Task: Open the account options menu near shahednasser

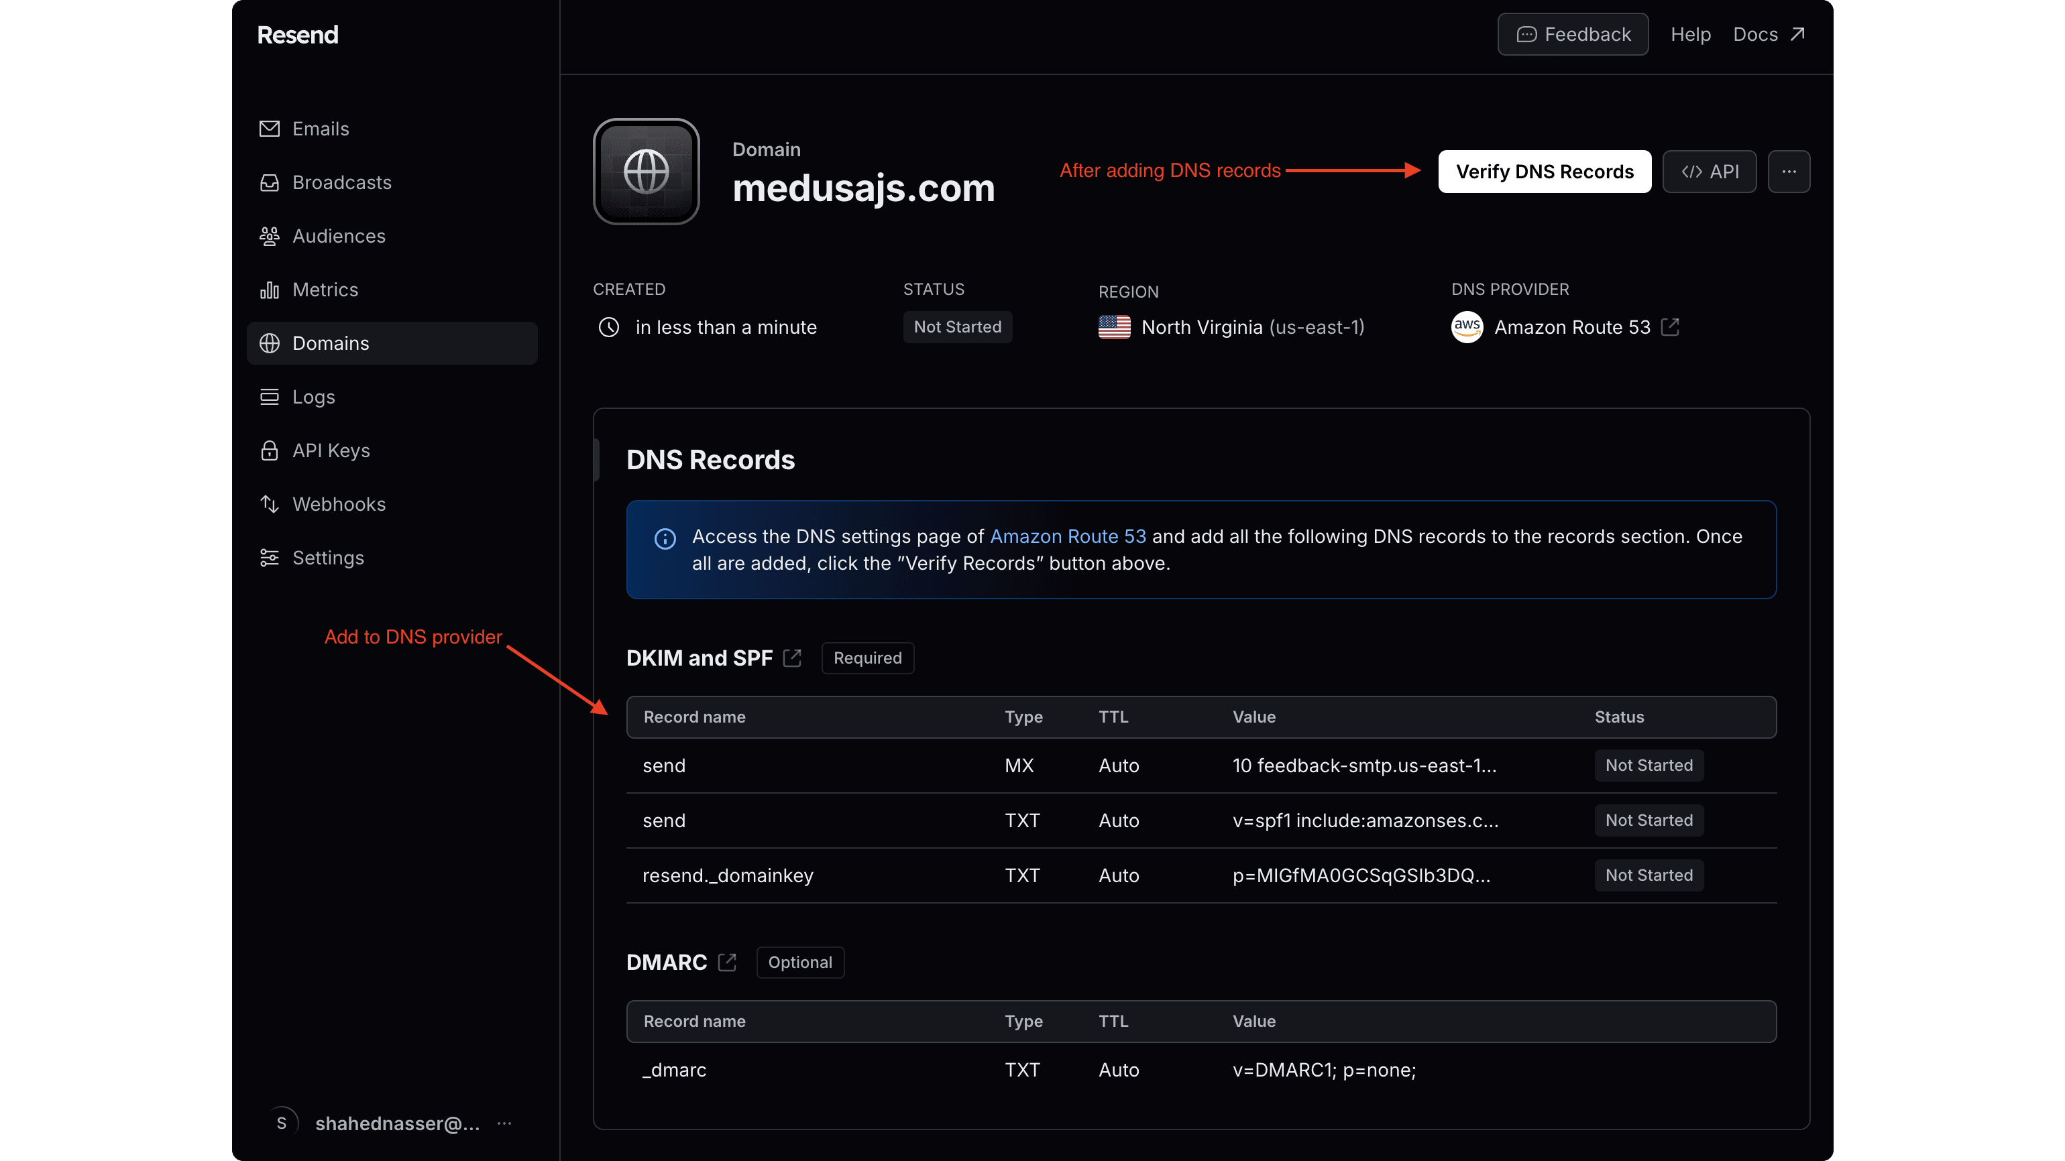Action: (504, 1123)
